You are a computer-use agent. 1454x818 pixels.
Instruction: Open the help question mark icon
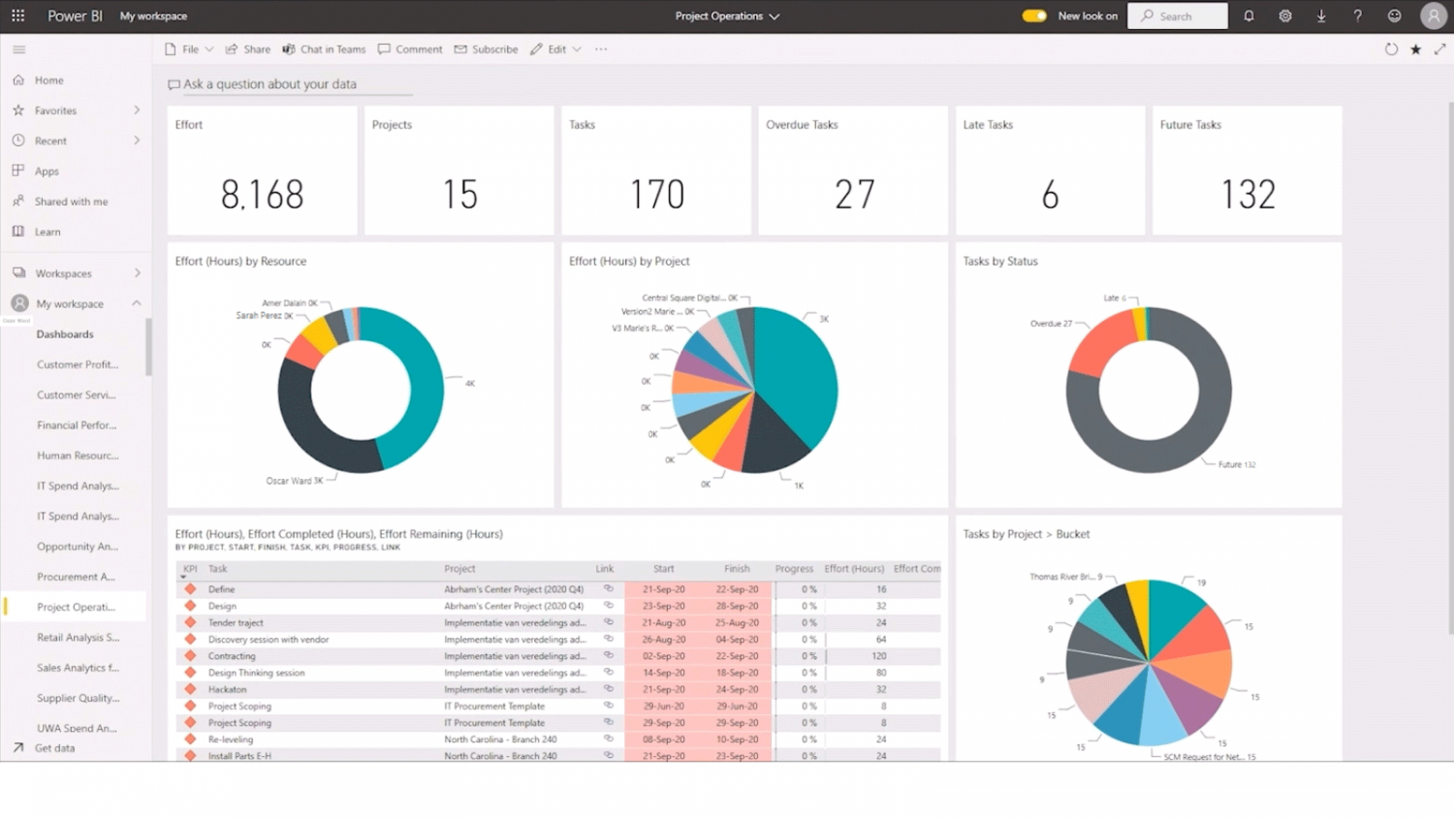coord(1357,16)
